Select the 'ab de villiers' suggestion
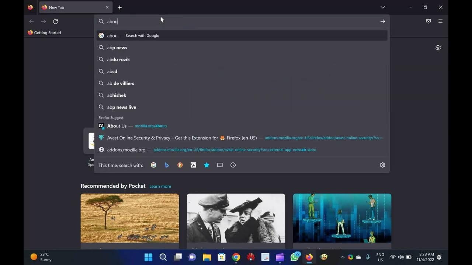Viewport: 472px width, 265px height. 242,83
